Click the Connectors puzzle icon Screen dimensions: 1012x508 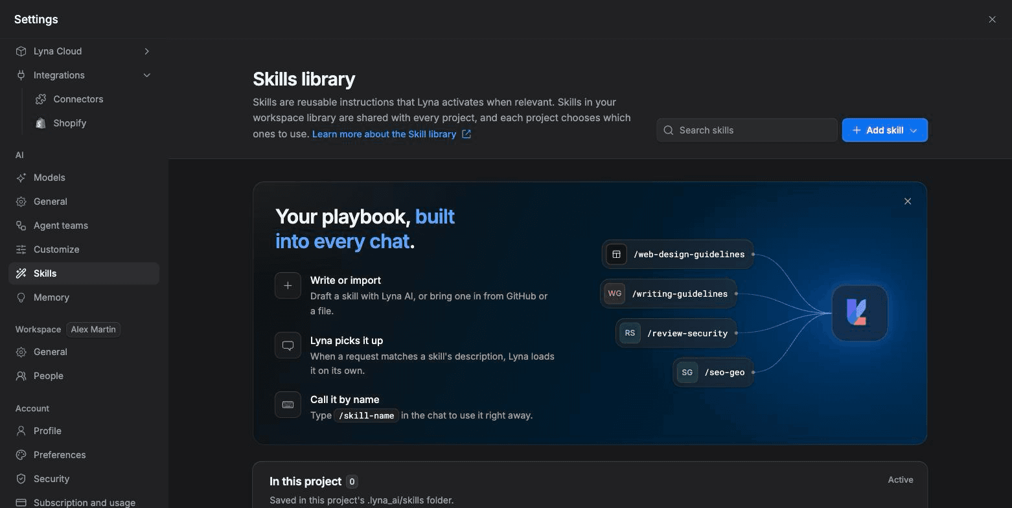tap(41, 99)
